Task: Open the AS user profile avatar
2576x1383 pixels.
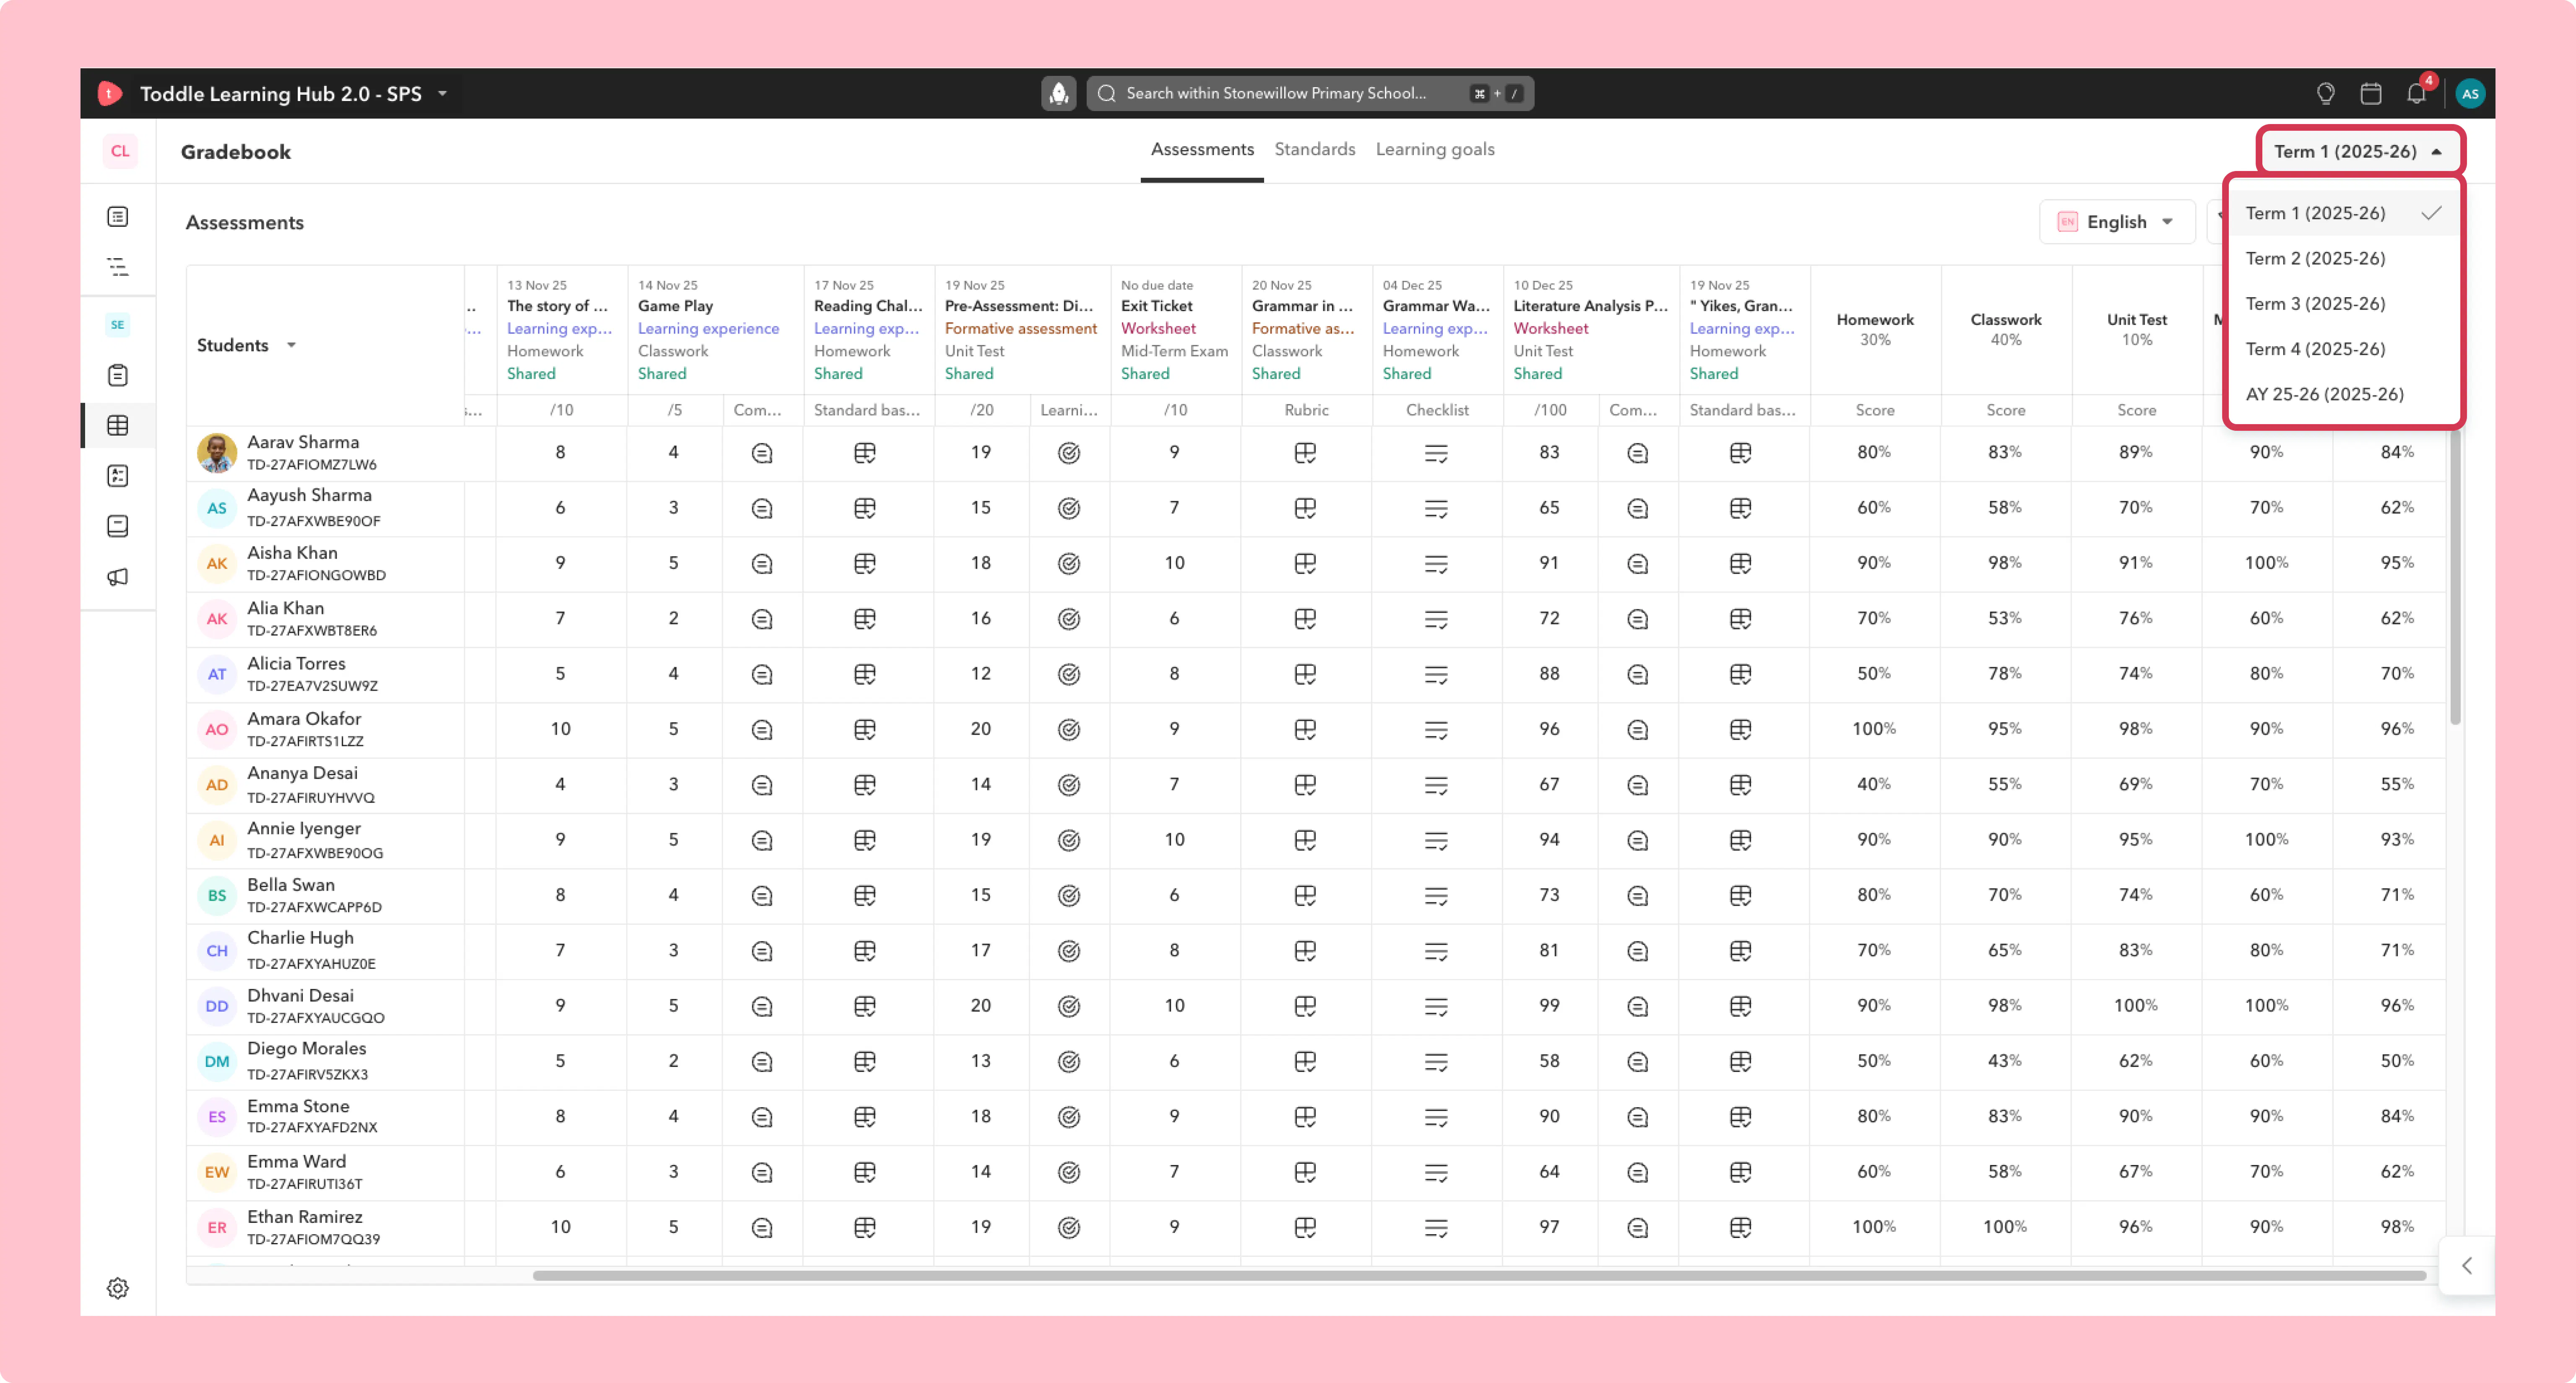Action: (2470, 93)
